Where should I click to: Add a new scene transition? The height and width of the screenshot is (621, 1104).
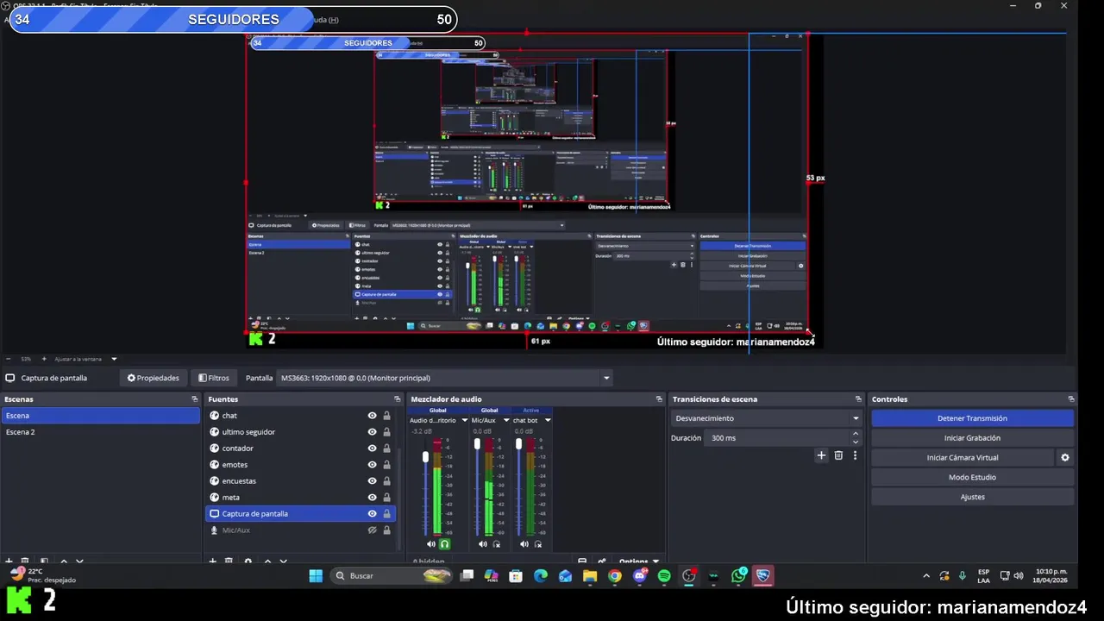click(x=821, y=455)
